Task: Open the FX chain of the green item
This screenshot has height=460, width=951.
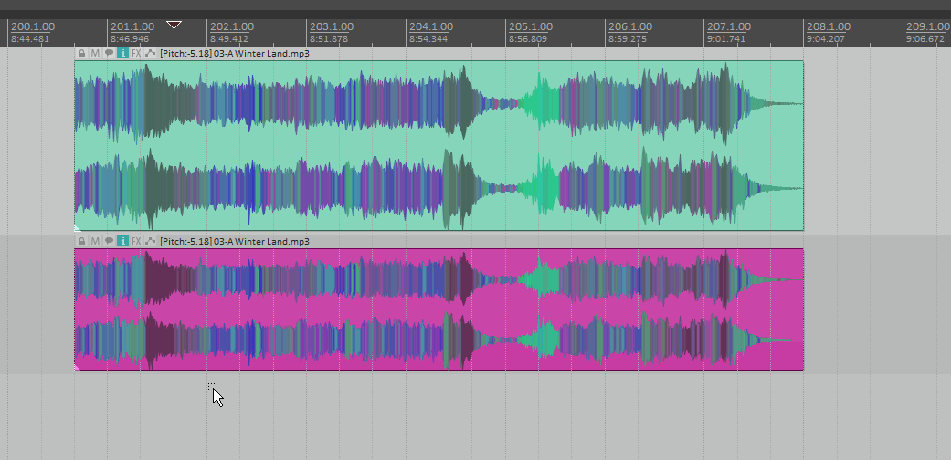Action: pos(136,53)
